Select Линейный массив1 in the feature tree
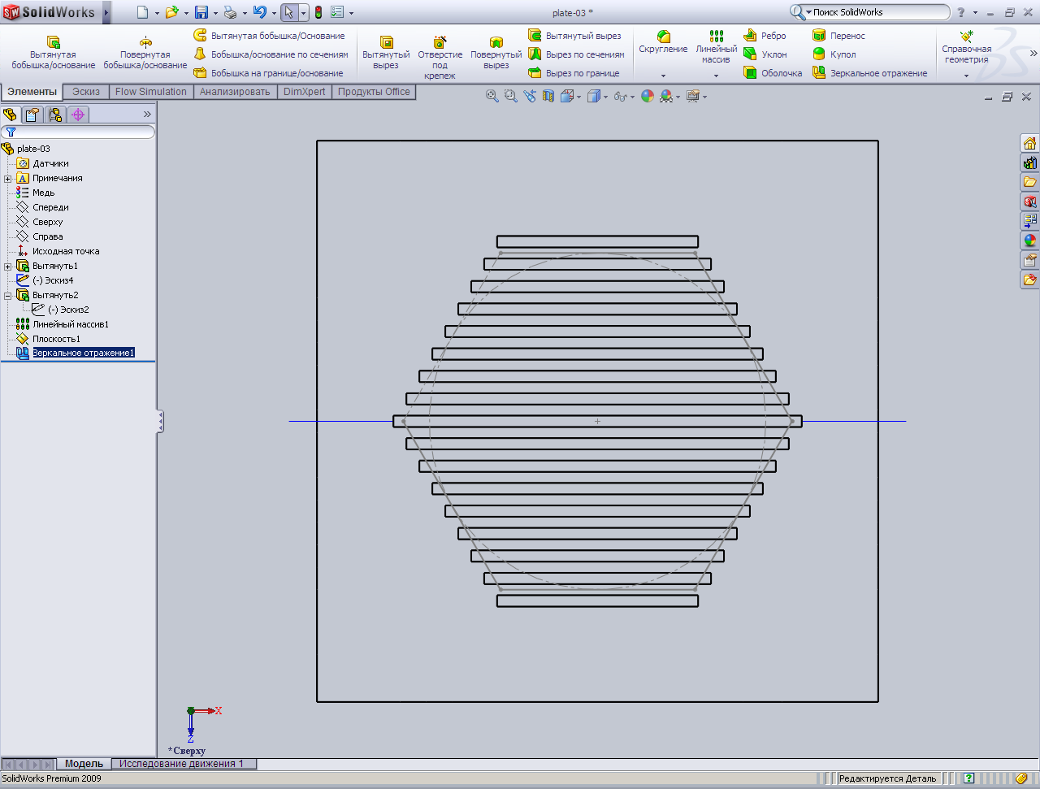Viewport: 1040px width, 789px height. (71, 324)
